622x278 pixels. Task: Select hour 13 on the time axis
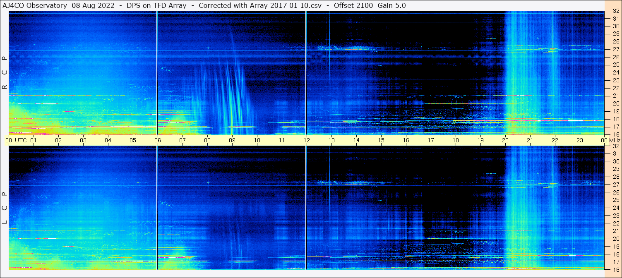click(331, 140)
